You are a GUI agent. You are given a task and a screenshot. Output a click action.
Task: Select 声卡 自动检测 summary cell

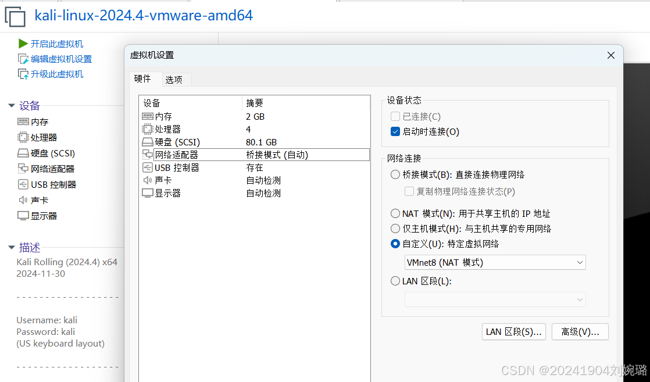coord(263,180)
